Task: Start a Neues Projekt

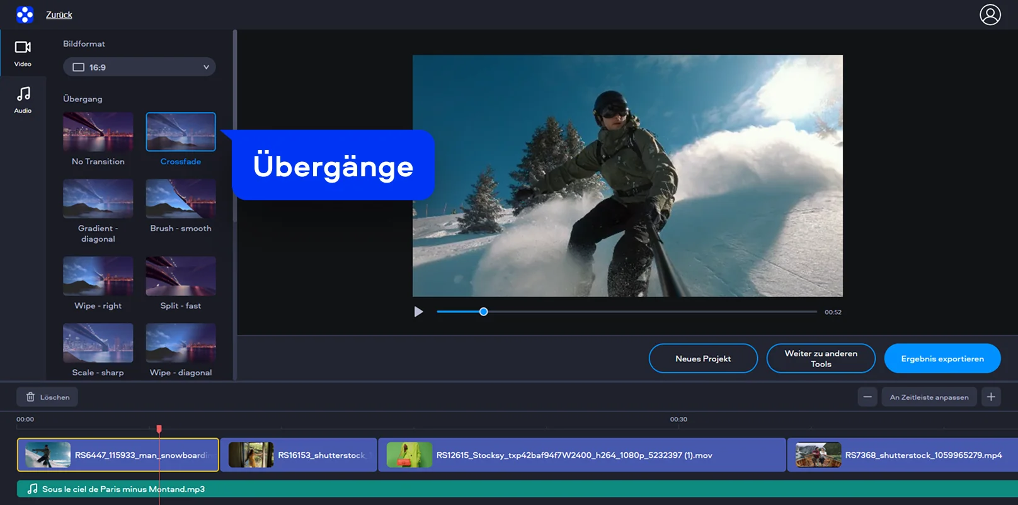Action: coord(703,358)
